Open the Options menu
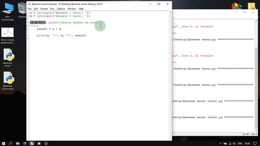 (x=61, y=9)
